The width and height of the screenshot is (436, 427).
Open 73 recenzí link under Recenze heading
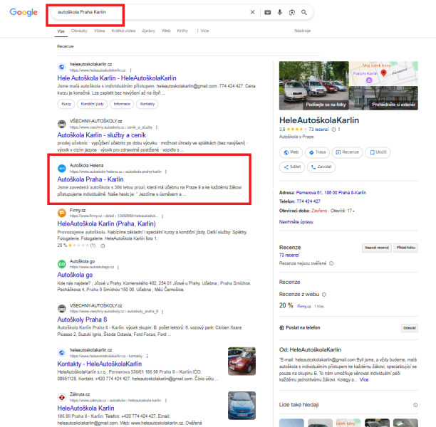289,255
